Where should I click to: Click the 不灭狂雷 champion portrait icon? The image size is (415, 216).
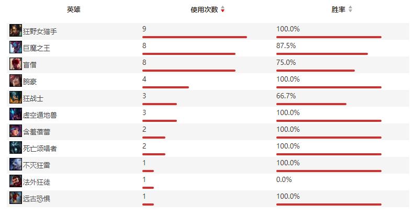[16, 164]
